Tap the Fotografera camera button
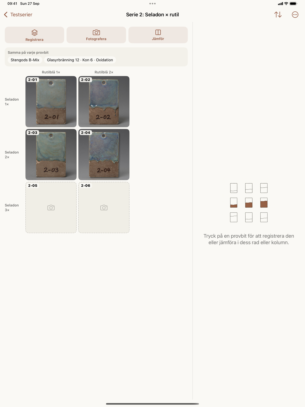The width and height of the screenshot is (305, 407). coord(96,35)
